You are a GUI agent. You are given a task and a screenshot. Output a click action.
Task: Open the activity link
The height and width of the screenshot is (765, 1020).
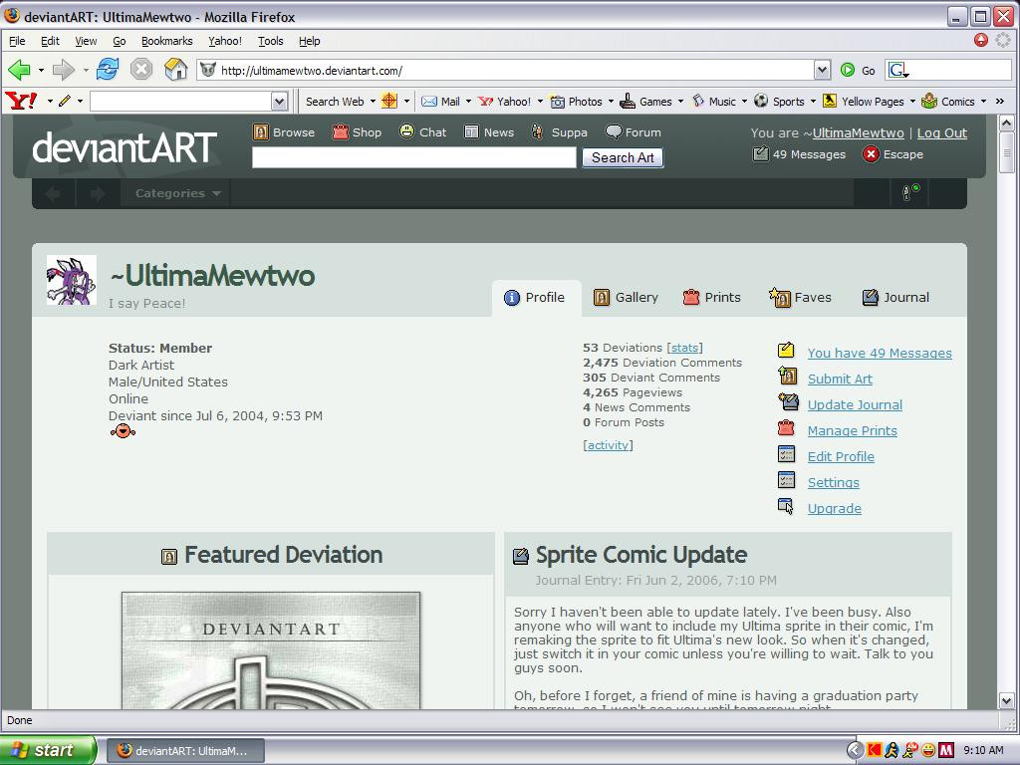coord(608,445)
